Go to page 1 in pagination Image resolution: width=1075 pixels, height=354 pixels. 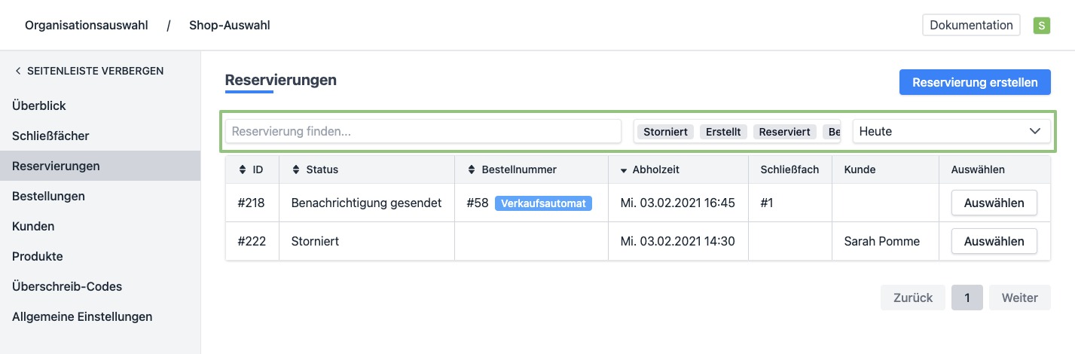coord(967,298)
